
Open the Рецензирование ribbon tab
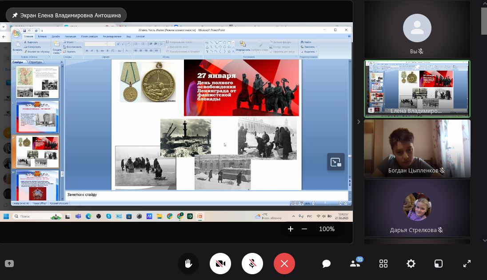click(x=112, y=36)
